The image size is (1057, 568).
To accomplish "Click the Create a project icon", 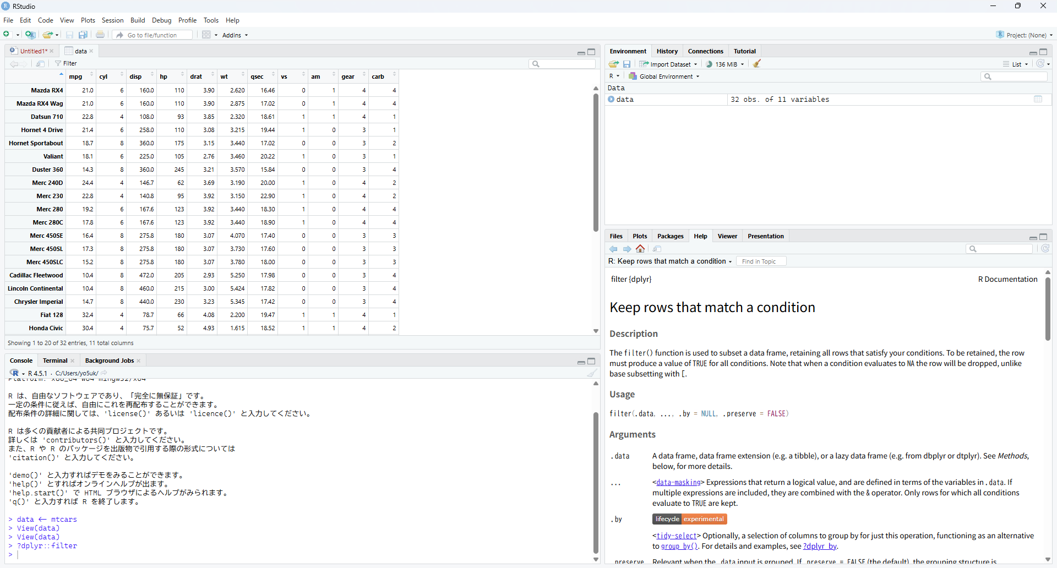I will (x=31, y=35).
